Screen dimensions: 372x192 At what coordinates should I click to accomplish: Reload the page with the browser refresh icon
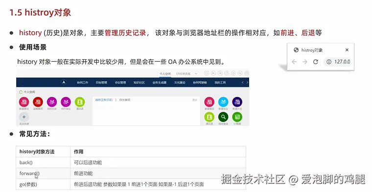pos(316,62)
